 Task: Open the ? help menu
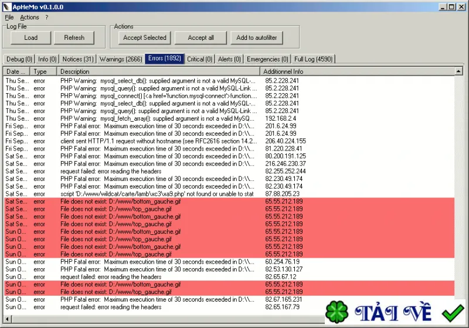tap(47, 18)
